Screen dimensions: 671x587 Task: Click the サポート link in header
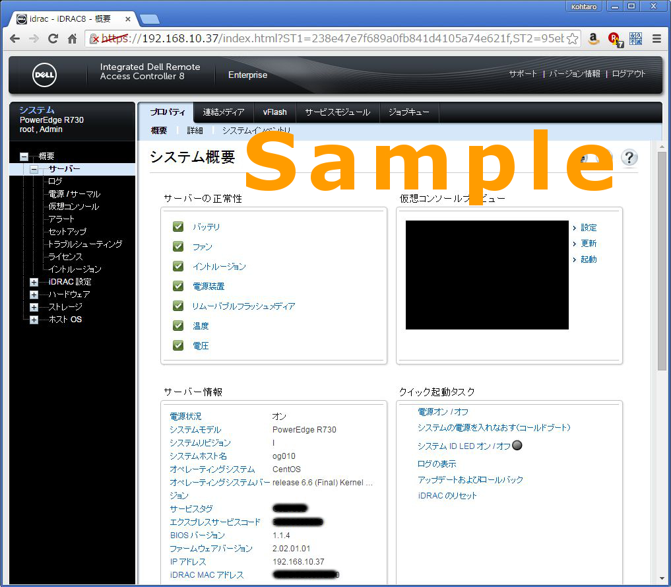pos(523,74)
